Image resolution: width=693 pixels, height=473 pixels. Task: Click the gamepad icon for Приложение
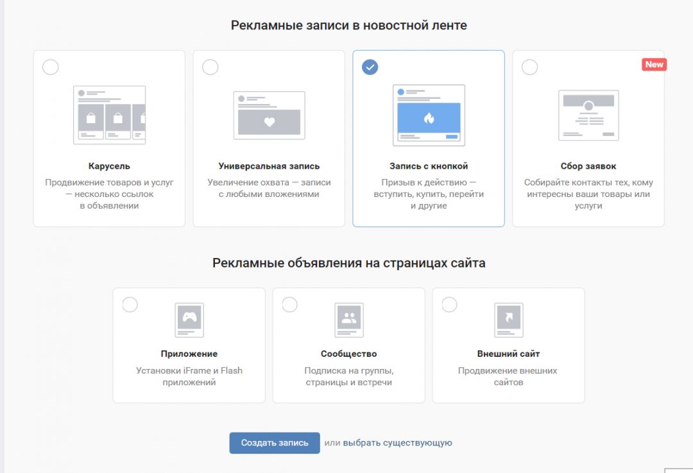coord(189,319)
